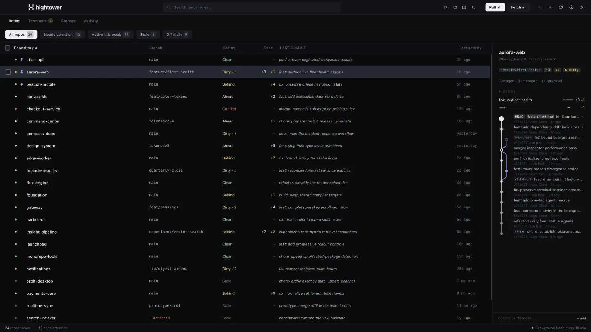This screenshot has height=332, width=591.
Task: Click the up-arrow 4 sync indicator for gateway
Action: coord(273,207)
